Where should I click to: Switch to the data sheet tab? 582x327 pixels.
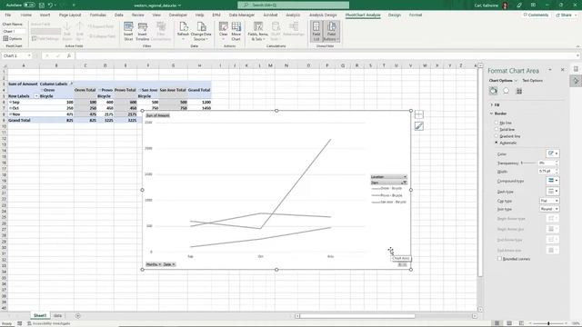pyautogui.click(x=57, y=315)
